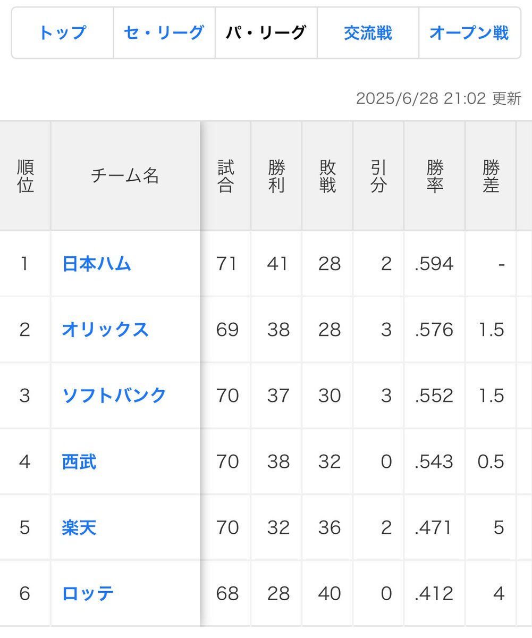Screen dimensions: 532x638
Task: Switch to the オープン戦 tab
Action: (469, 33)
